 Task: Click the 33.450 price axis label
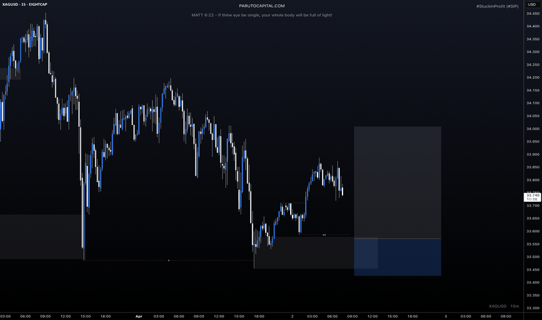pos(533,269)
